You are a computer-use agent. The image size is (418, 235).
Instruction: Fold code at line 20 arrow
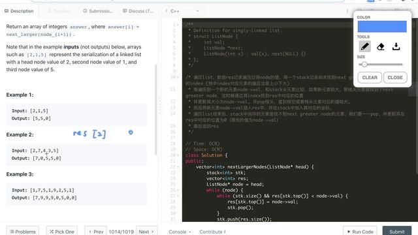178,155
